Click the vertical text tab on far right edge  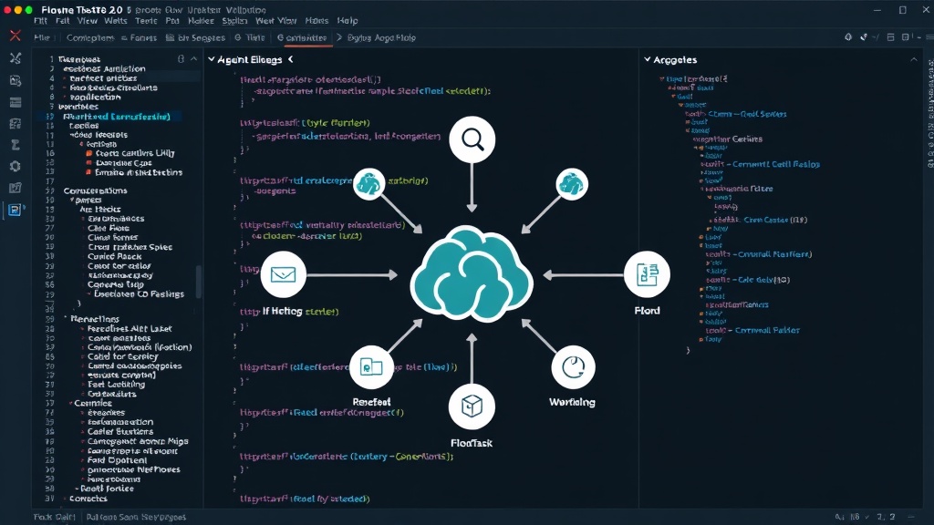(929, 113)
